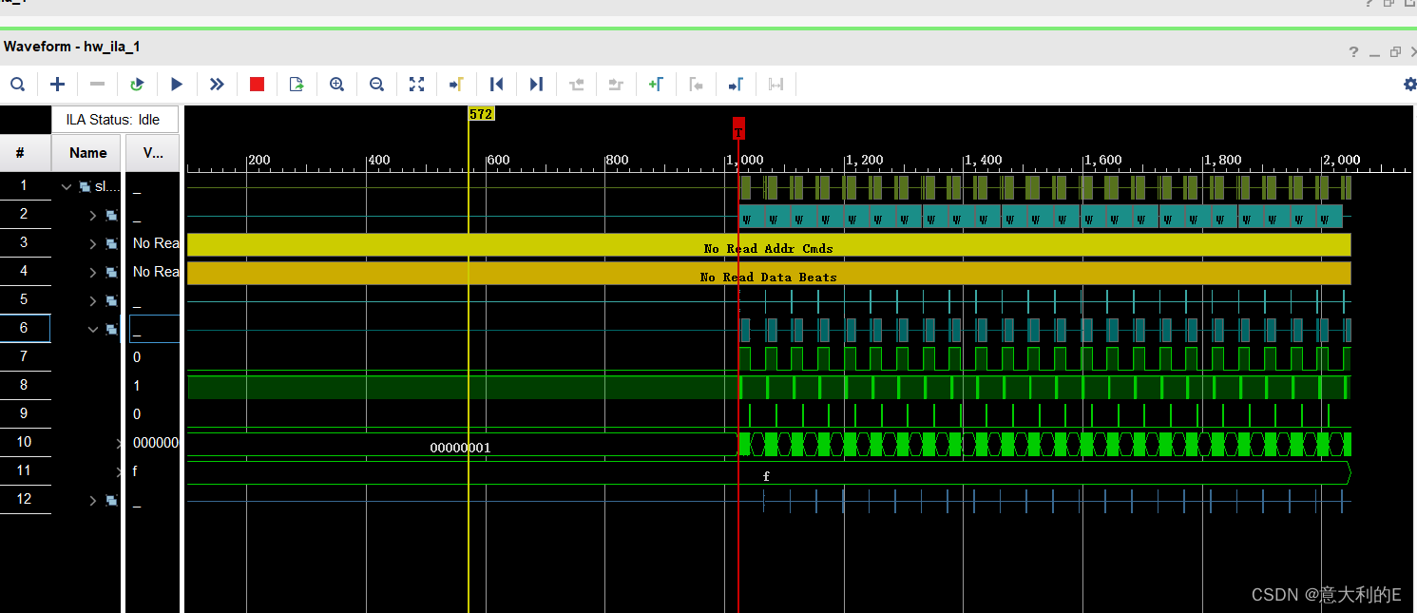Viewport: 1417px width, 613px height.
Task: Click help question mark in Waveform header
Action: tap(1353, 52)
